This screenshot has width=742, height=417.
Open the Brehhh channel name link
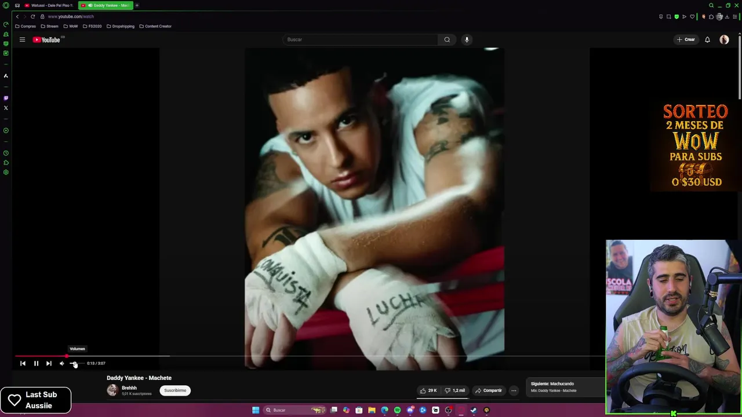tap(129, 388)
